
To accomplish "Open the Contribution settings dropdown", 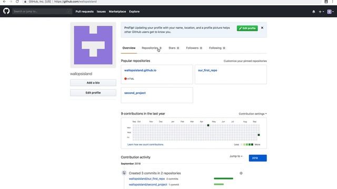I will [x=253, y=114].
